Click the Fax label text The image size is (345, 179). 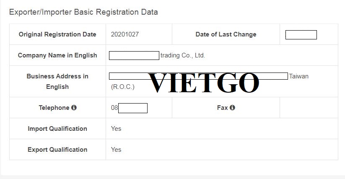222,108
